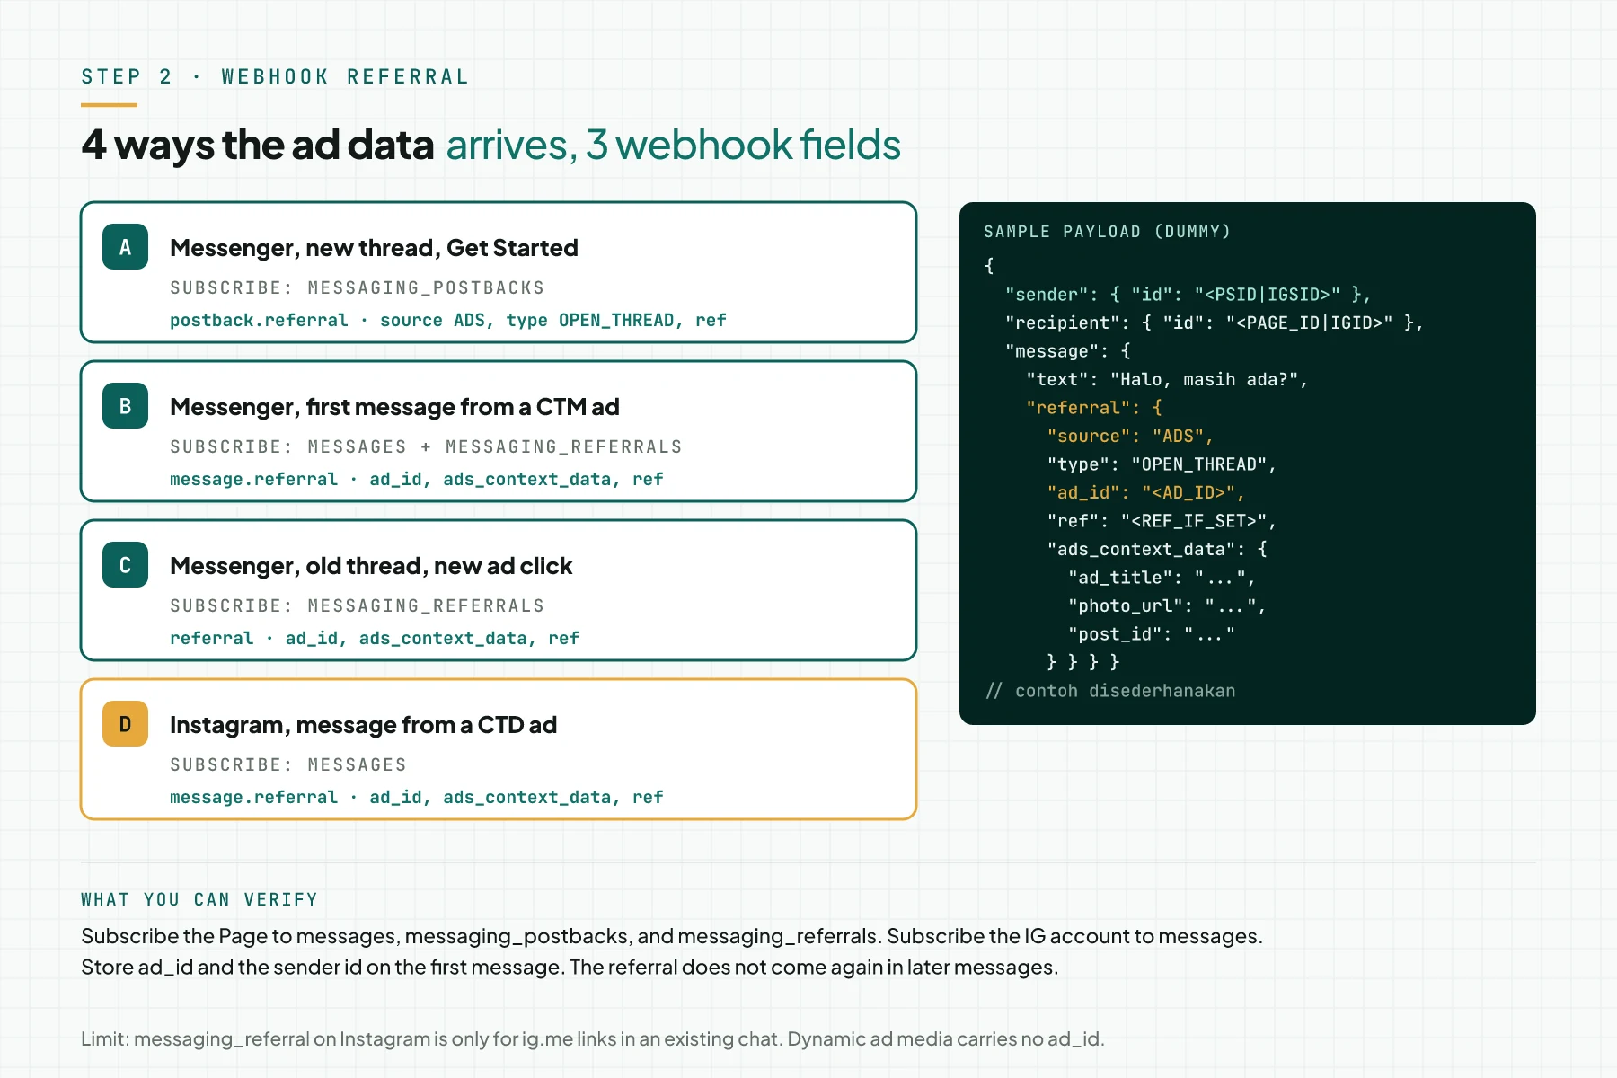Screen dimensions: 1617x1078
Task: Click the green letter B badge
Action: 125,406
